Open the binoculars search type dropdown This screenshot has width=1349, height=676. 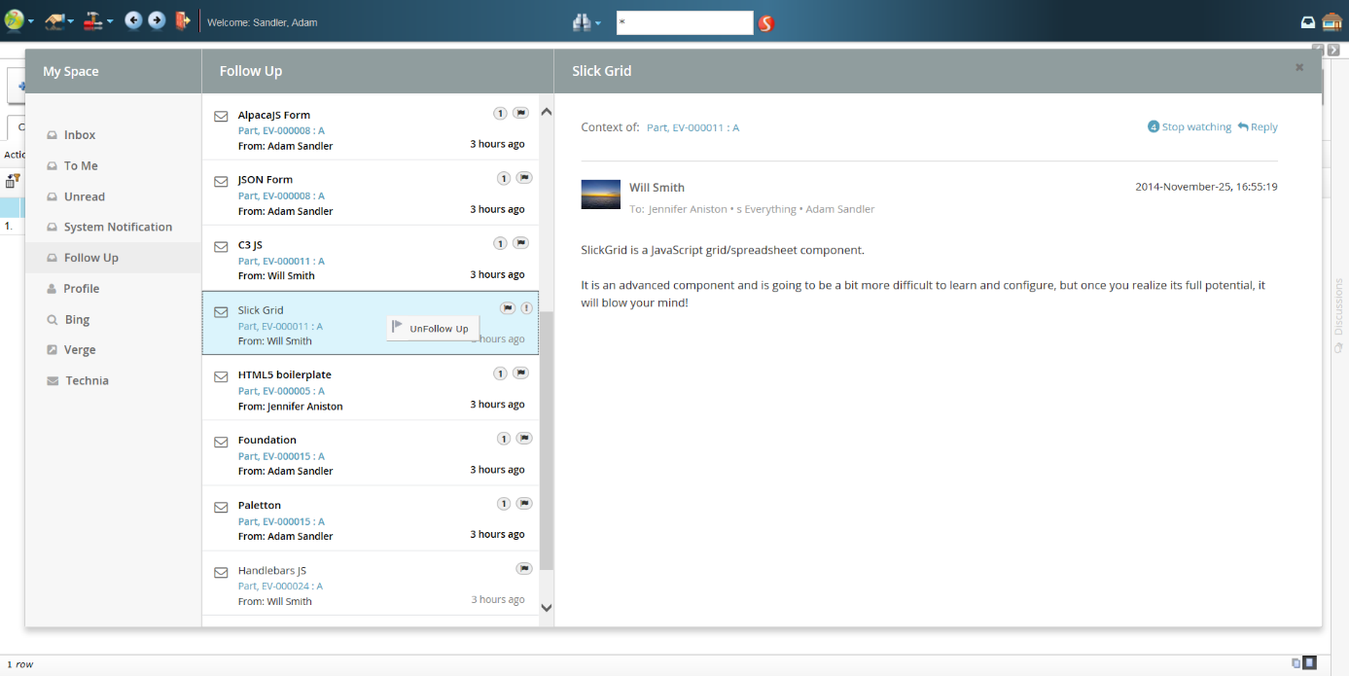(586, 22)
